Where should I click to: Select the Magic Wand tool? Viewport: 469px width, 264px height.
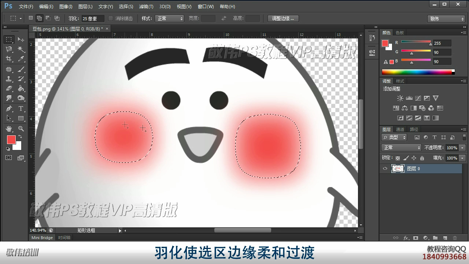tap(21, 49)
